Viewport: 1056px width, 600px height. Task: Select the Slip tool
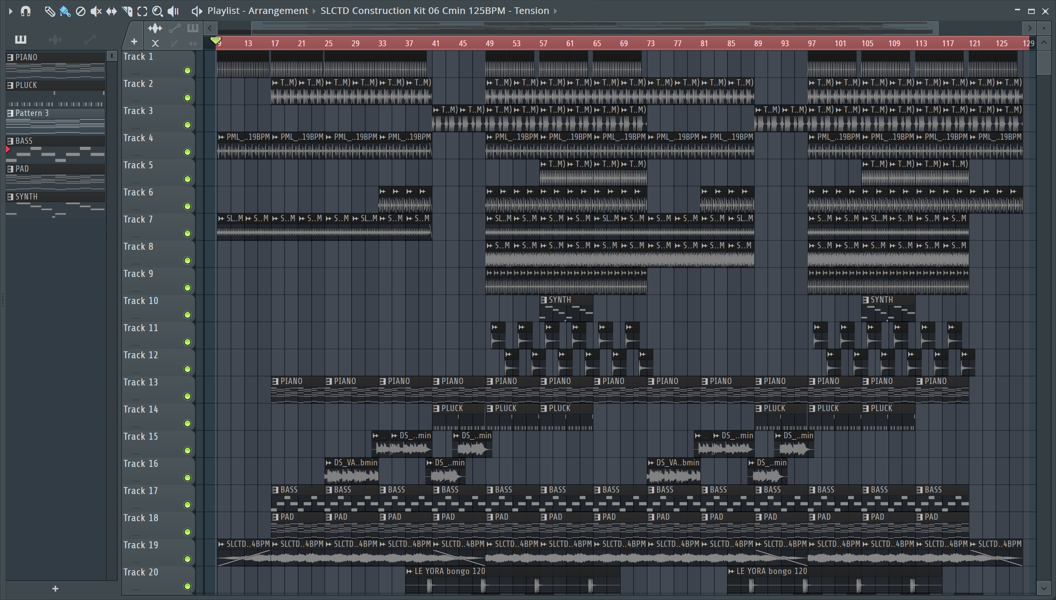click(111, 11)
